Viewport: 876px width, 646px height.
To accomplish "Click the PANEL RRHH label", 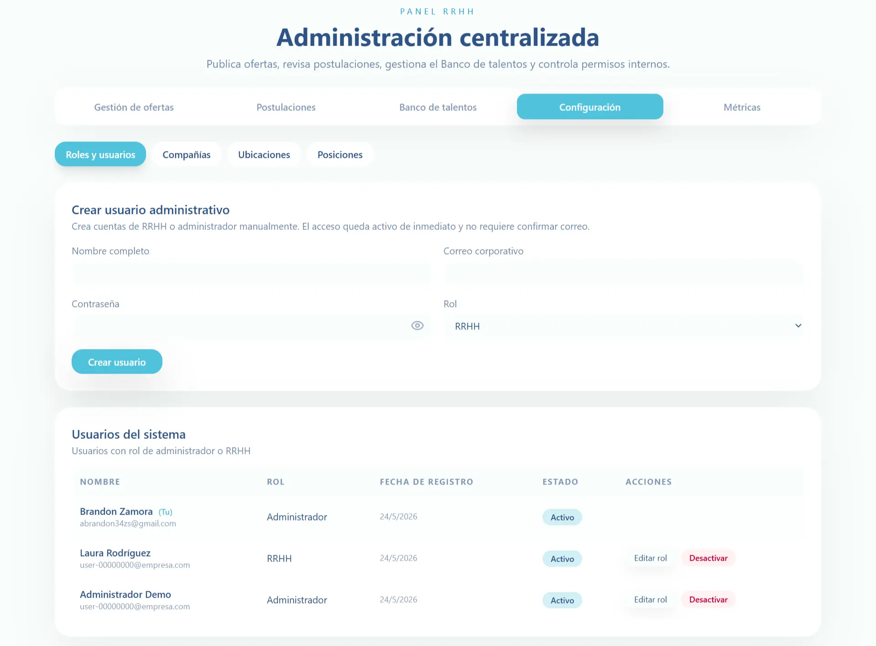I will click(x=437, y=11).
